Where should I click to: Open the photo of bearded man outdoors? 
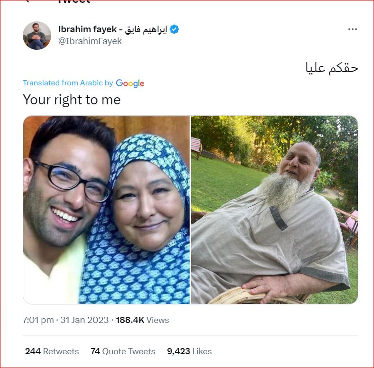click(274, 210)
